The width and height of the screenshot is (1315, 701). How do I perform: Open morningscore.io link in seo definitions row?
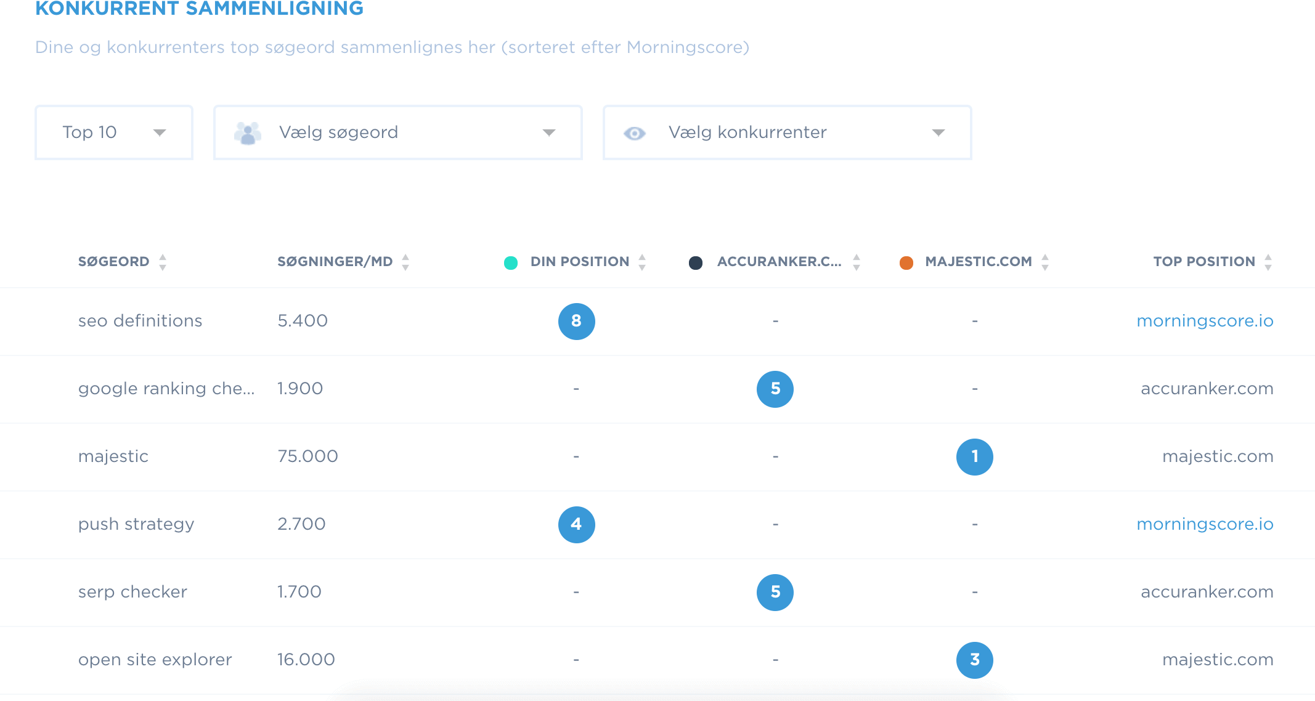(x=1205, y=321)
